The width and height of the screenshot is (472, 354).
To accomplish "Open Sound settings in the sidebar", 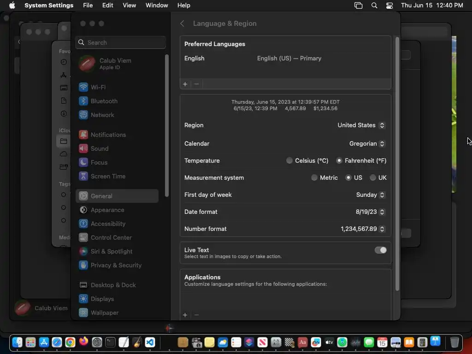I will 117,149.
